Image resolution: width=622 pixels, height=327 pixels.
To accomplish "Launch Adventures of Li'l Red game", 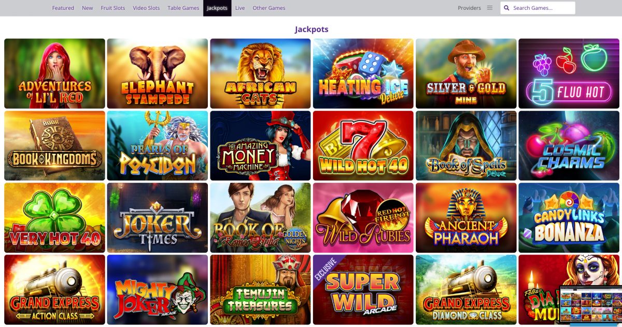I will (x=54, y=73).
